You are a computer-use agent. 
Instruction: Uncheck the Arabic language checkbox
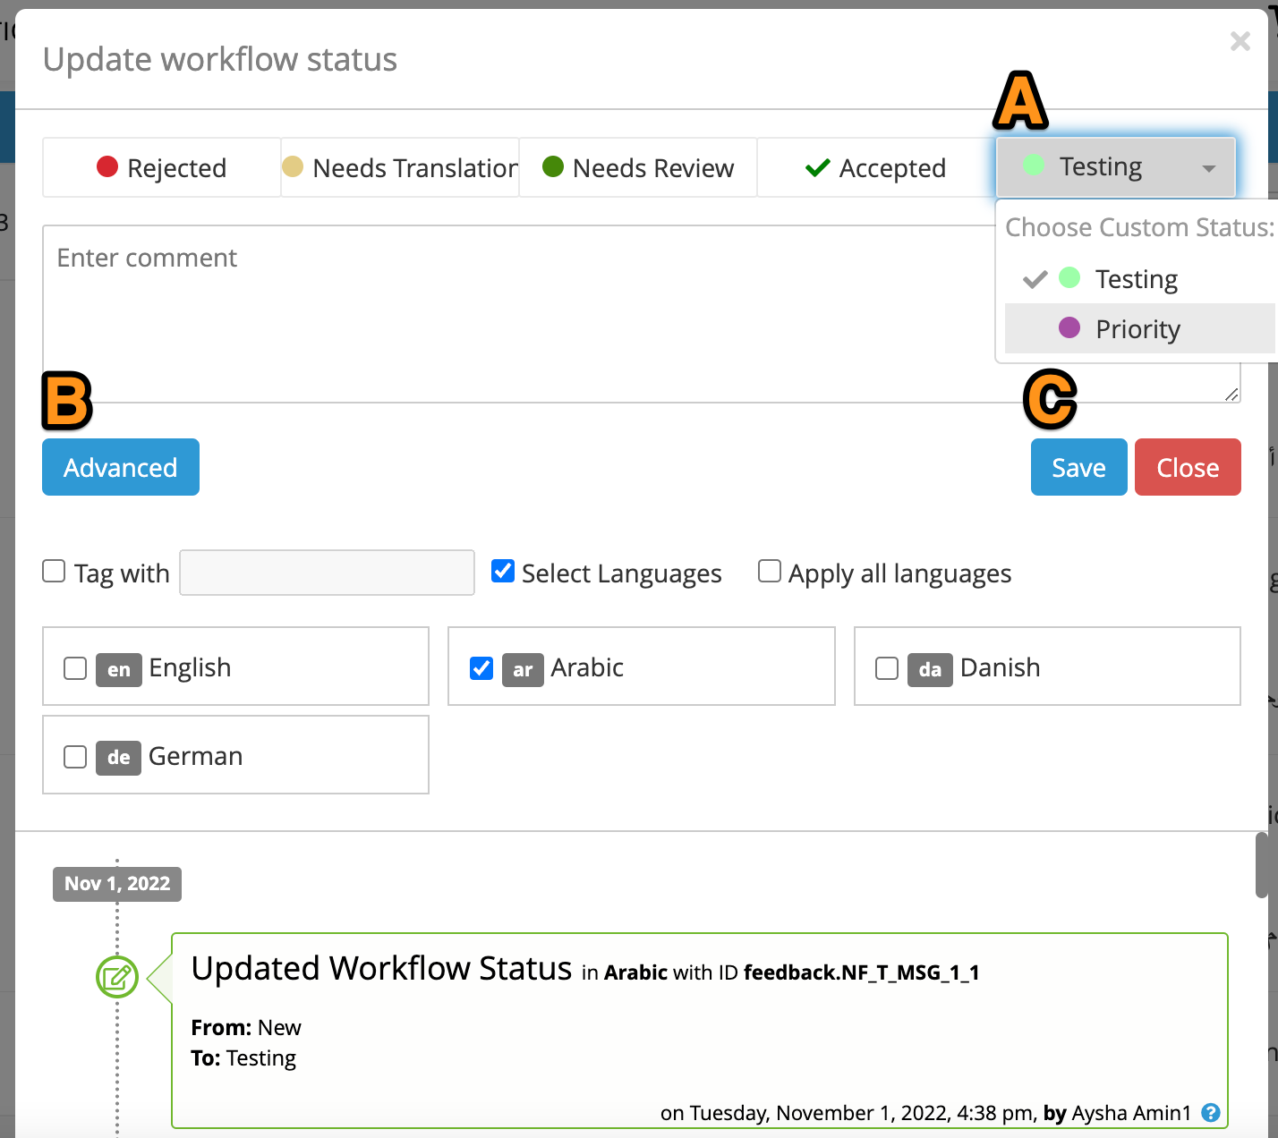click(x=481, y=668)
